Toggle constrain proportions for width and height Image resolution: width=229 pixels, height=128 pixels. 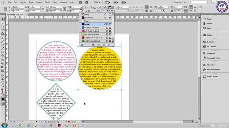click(43, 9)
